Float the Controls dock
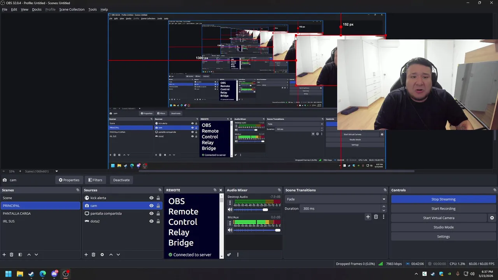 (x=494, y=190)
